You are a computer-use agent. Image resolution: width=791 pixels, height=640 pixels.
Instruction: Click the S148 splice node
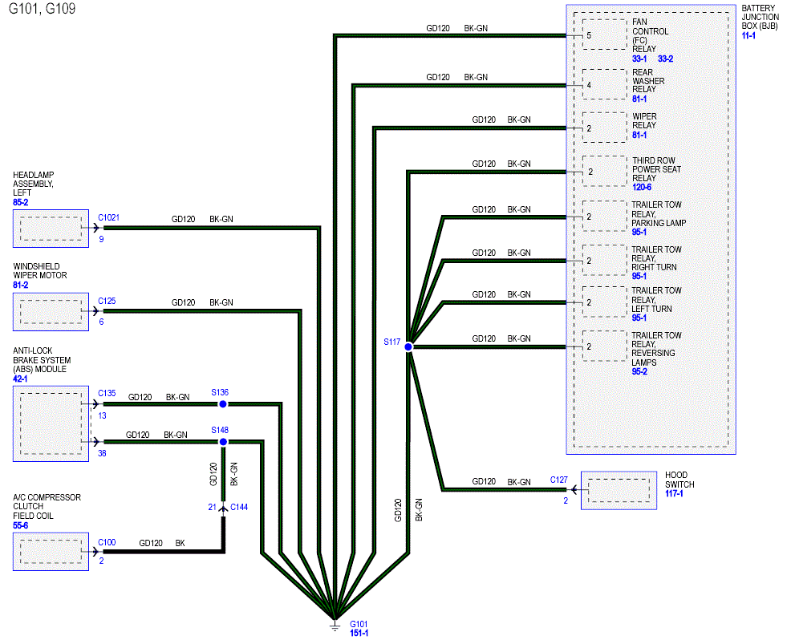223,442
